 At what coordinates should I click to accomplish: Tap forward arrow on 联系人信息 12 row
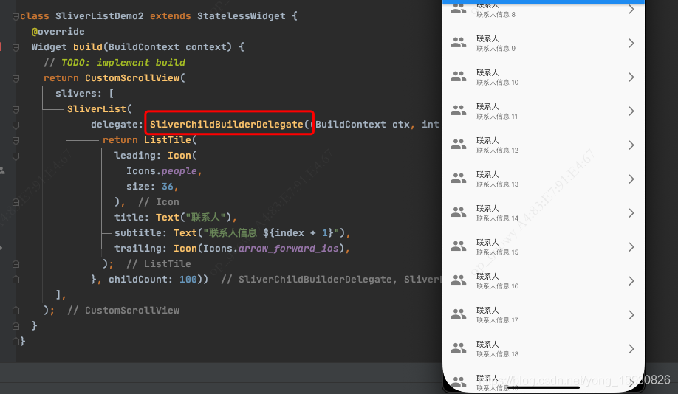631,145
